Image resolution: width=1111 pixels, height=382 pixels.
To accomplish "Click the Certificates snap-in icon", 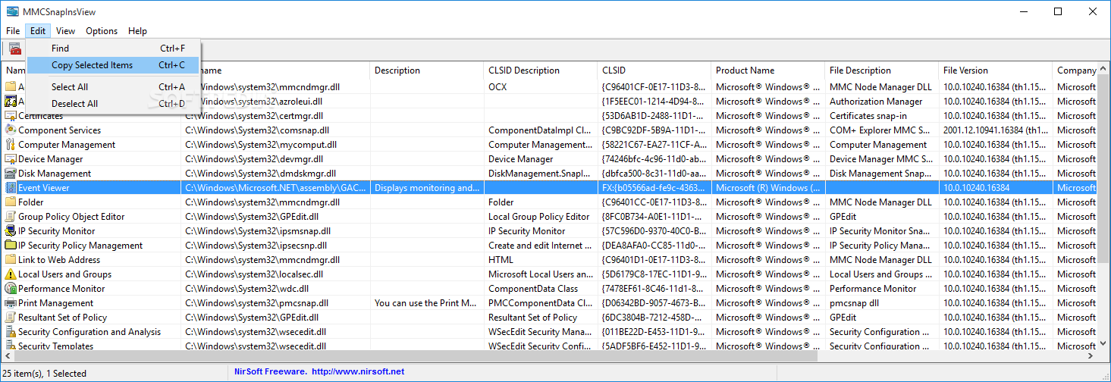I will 11,116.
